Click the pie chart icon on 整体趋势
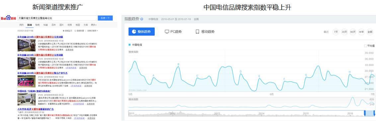Screen dimensions: 376x121 [134, 32]
